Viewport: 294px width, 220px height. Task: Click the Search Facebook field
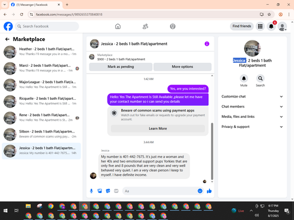(x=47, y=26)
